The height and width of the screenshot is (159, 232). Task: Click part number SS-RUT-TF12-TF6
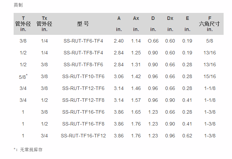pyautogui.click(x=83, y=88)
